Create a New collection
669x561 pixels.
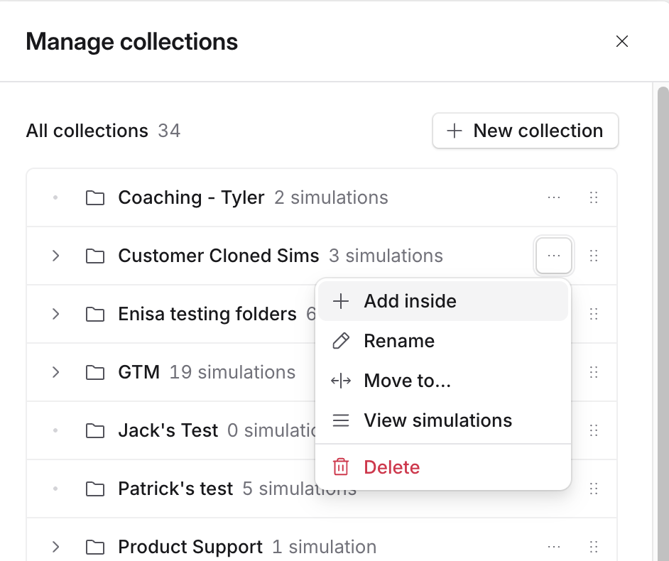(x=526, y=131)
